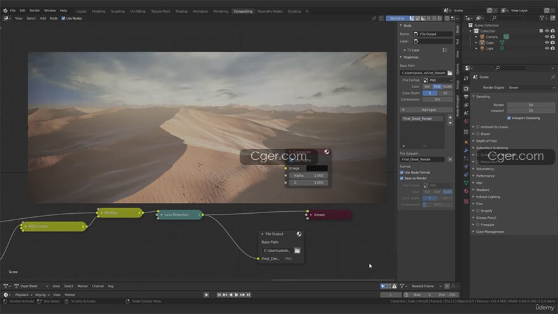Open the Render menu
The height and width of the screenshot is (314, 558).
pyautogui.click(x=34, y=11)
